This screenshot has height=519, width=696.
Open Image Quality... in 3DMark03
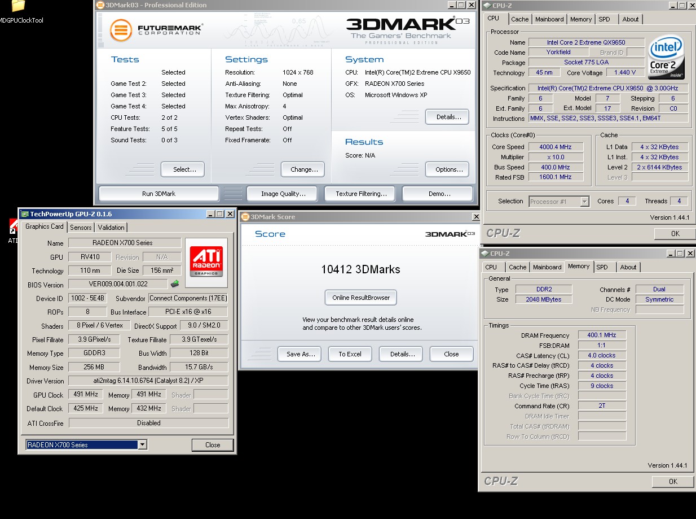tap(283, 194)
